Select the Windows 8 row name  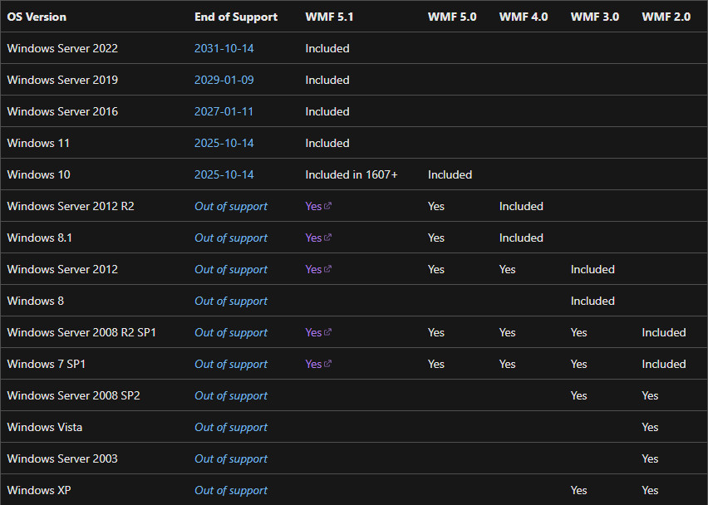36,301
